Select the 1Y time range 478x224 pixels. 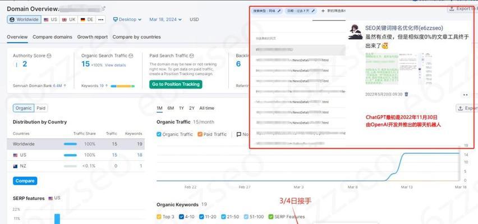tap(181, 108)
